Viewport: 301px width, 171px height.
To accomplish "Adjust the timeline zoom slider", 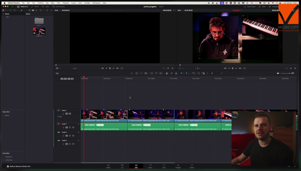I will tap(212, 73).
